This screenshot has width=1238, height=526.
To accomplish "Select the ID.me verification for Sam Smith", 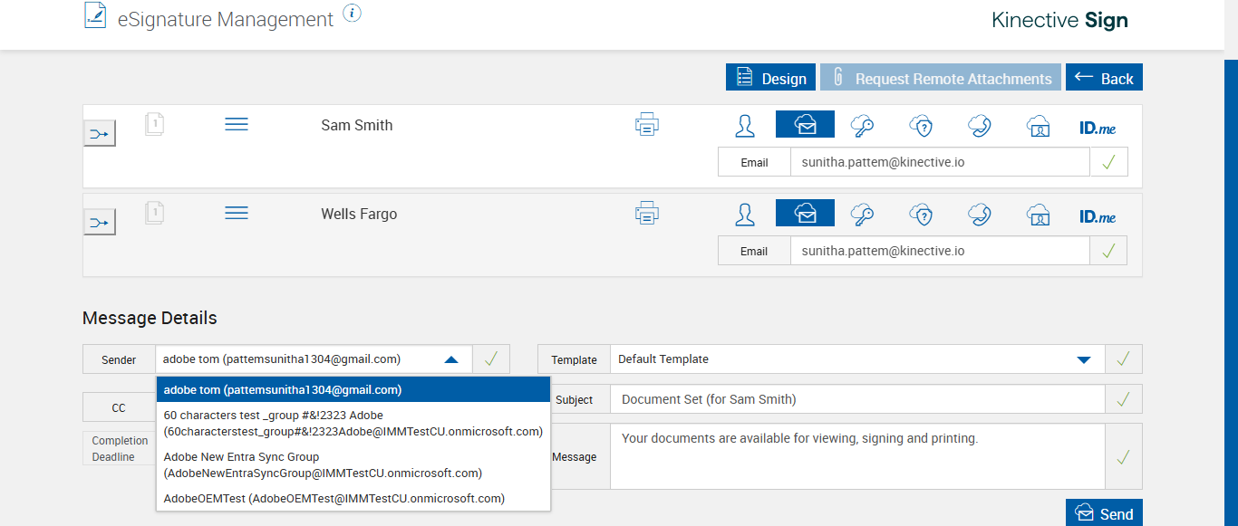I will pyautogui.click(x=1097, y=129).
